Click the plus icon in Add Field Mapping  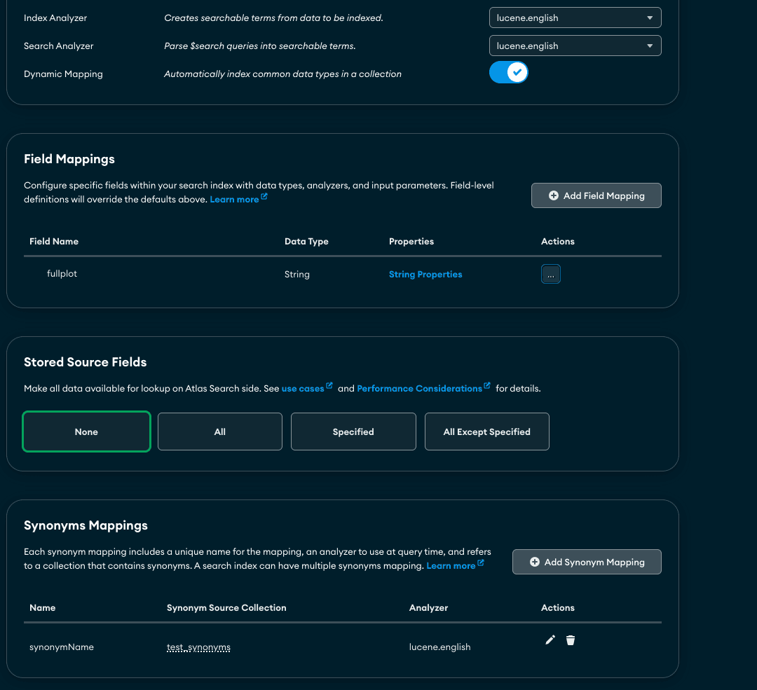(x=554, y=196)
